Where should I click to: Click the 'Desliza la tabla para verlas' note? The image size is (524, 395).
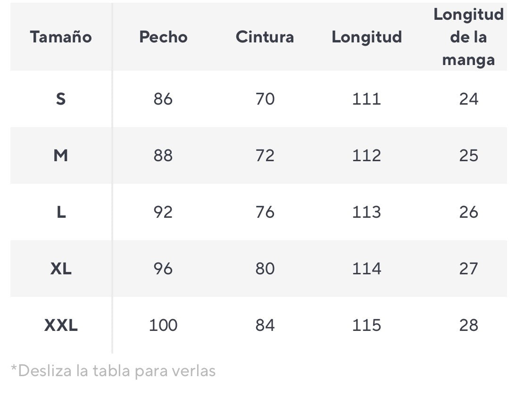113,371
